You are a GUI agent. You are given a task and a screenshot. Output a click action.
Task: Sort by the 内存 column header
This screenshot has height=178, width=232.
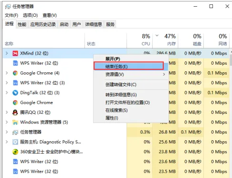165,41
